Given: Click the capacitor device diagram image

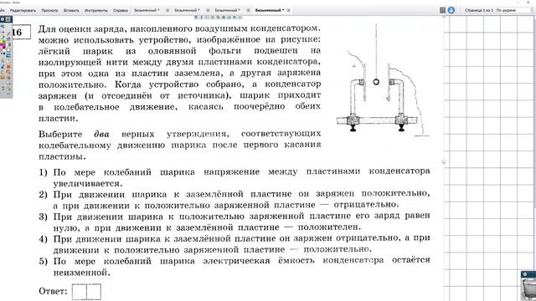Looking at the screenshot, I should 383,80.
